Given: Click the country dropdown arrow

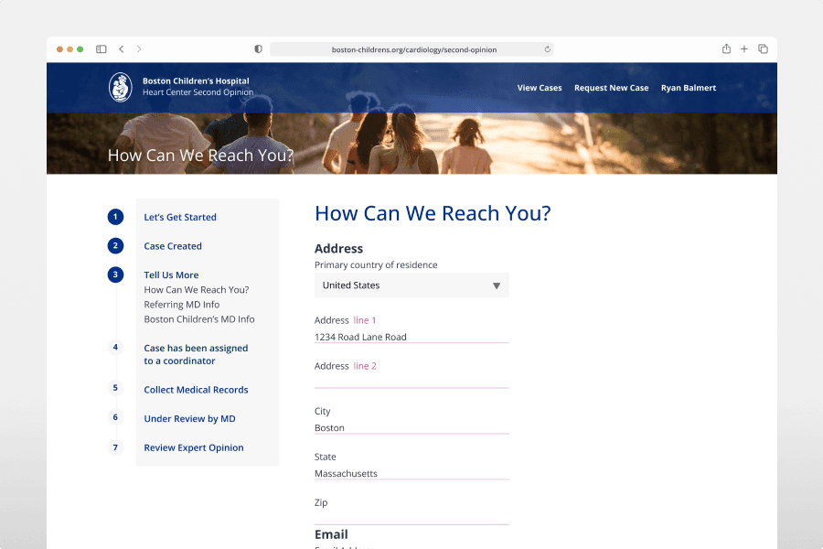Looking at the screenshot, I should click(x=497, y=285).
